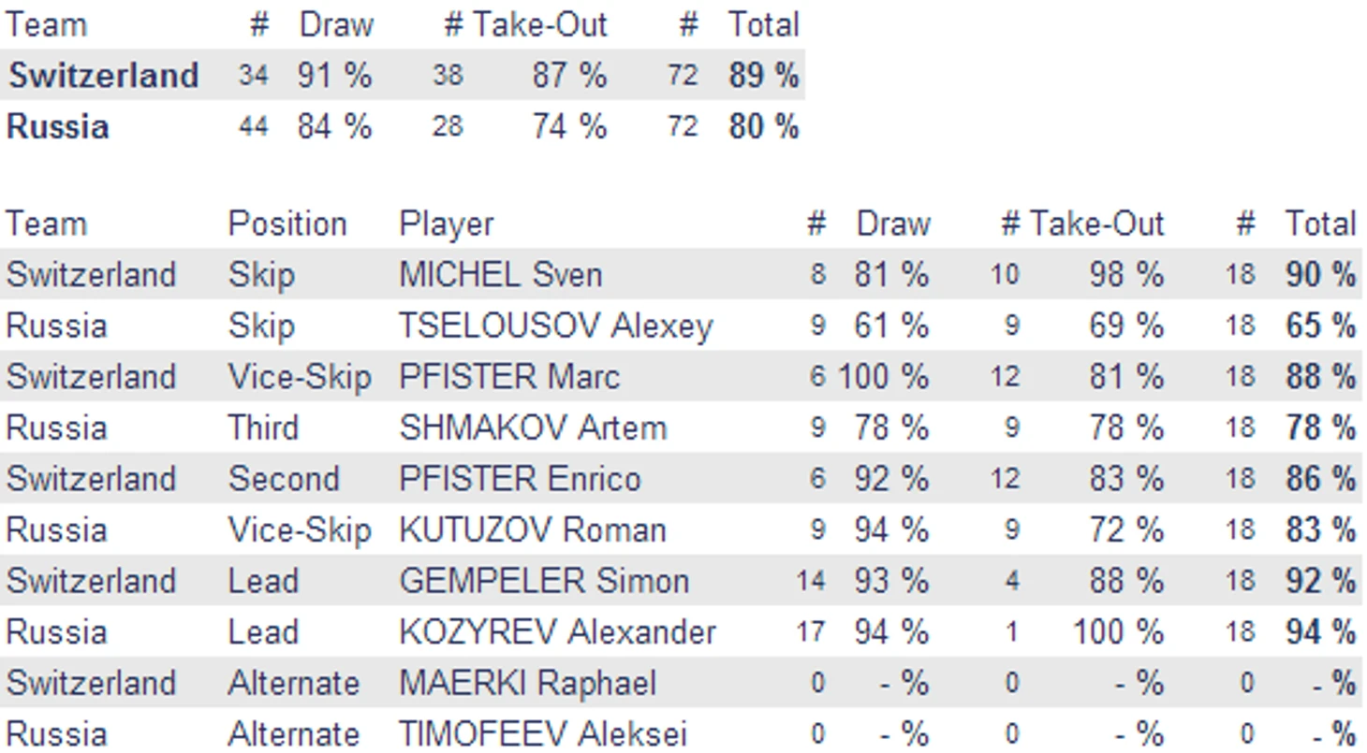The image size is (1367, 753).
Task: Click KOZYREV Alexander lead row
Action: click(x=681, y=631)
